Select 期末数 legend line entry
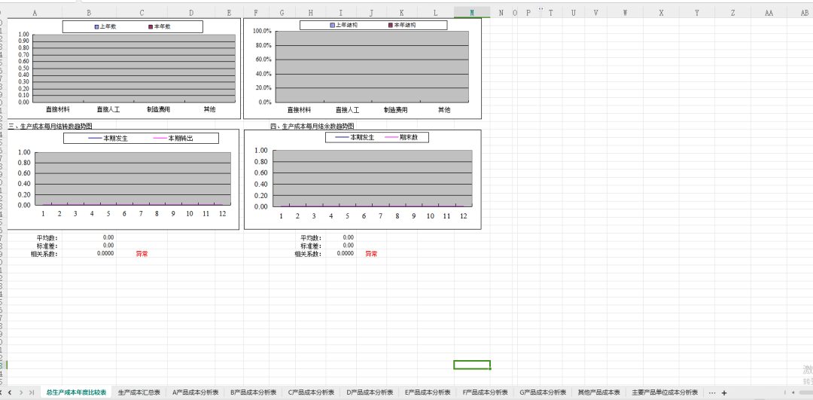Image resolution: width=813 pixels, height=400 pixels. [402, 138]
